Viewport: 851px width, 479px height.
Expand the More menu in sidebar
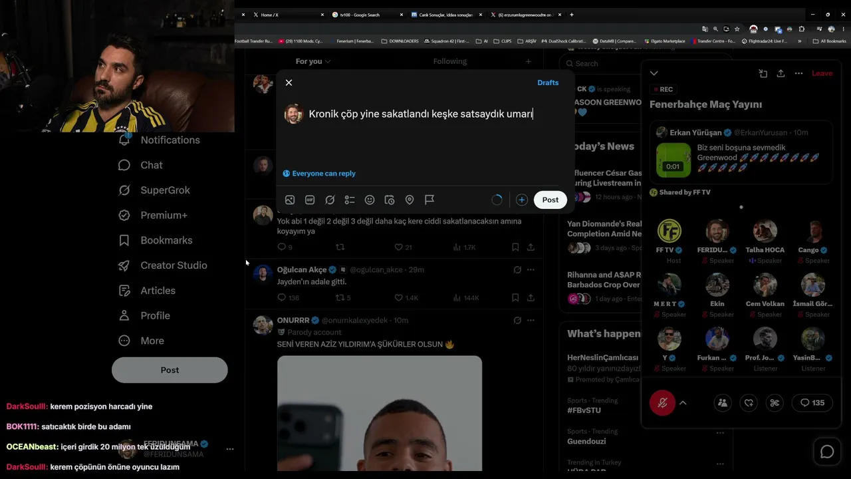[x=141, y=341]
